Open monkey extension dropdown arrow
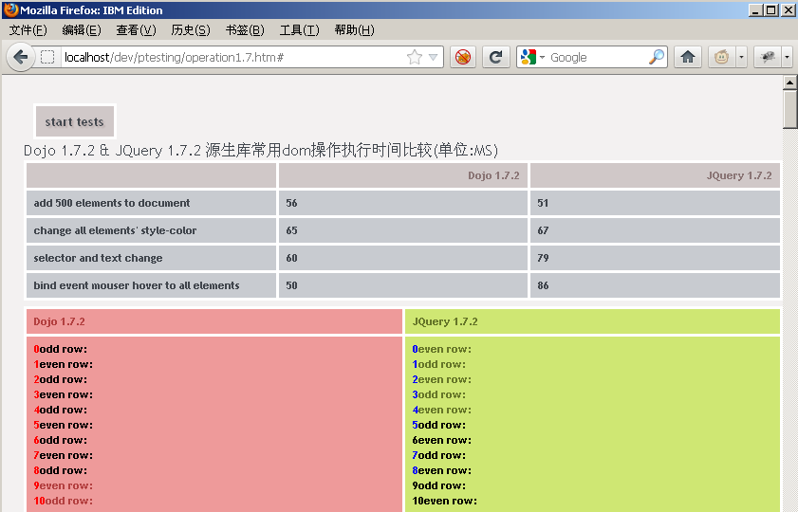The image size is (798, 512). click(741, 57)
